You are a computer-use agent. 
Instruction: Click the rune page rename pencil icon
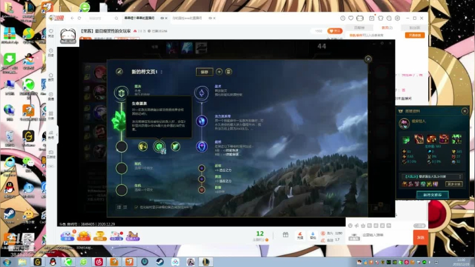click(119, 71)
